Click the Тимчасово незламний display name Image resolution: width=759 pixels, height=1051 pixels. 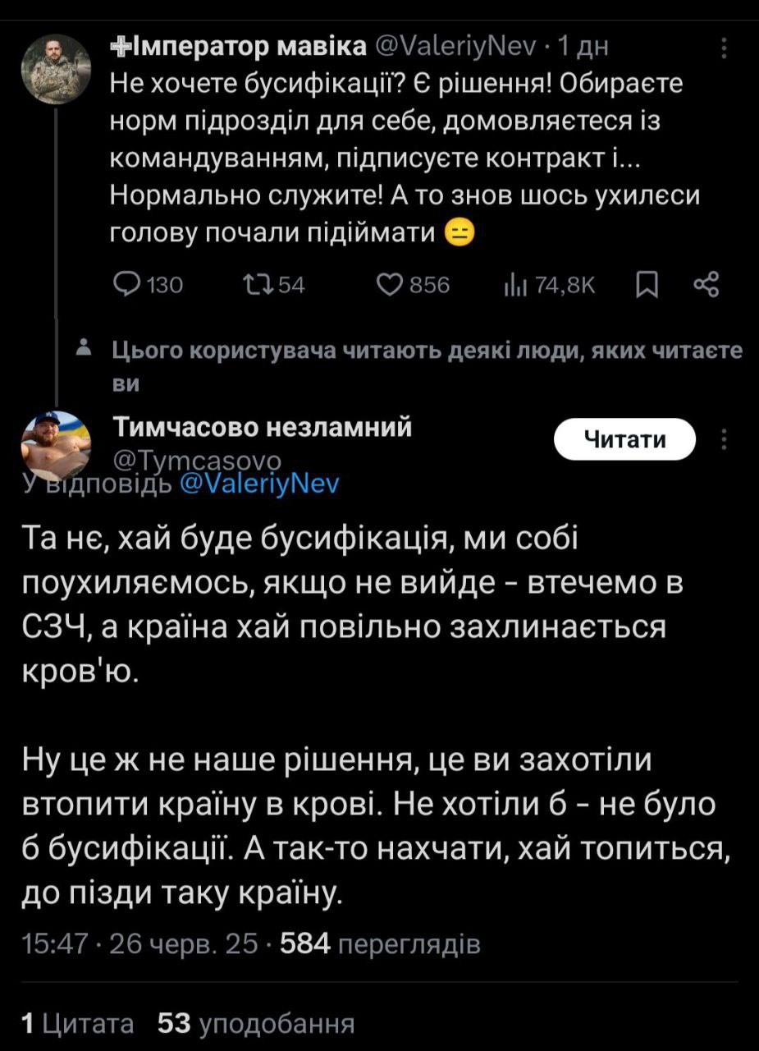pos(262,427)
